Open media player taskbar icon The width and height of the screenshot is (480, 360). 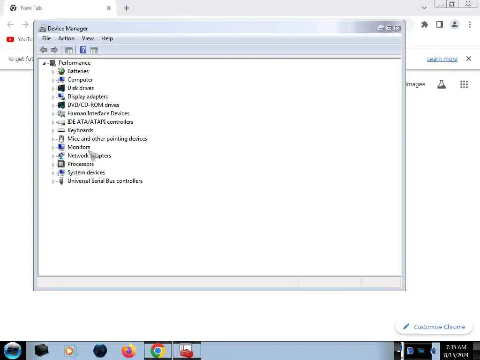[69, 351]
